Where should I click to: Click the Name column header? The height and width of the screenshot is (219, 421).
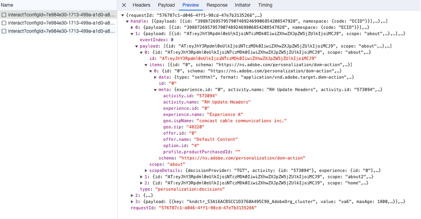click(7, 5)
